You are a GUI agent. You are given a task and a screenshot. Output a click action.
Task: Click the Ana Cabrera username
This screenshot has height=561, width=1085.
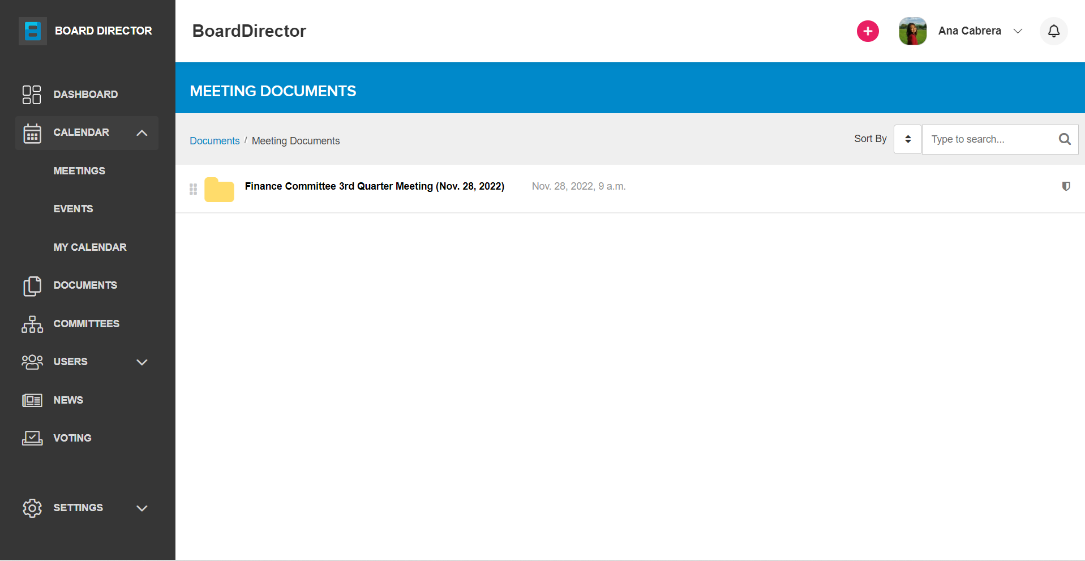pos(970,31)
